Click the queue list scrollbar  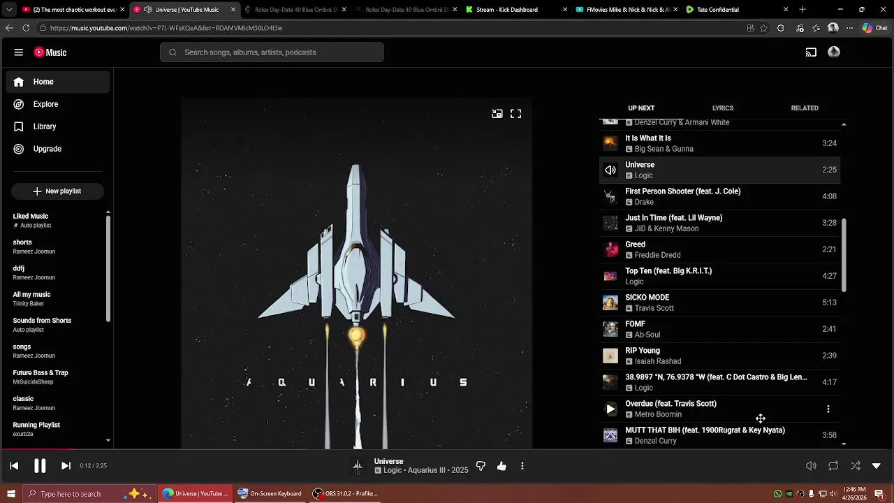click(844, 255)
